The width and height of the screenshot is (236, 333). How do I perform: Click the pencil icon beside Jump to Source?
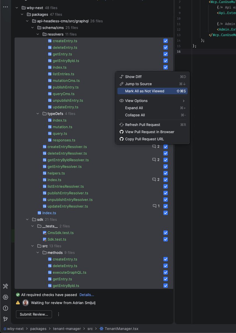point(121,84)
